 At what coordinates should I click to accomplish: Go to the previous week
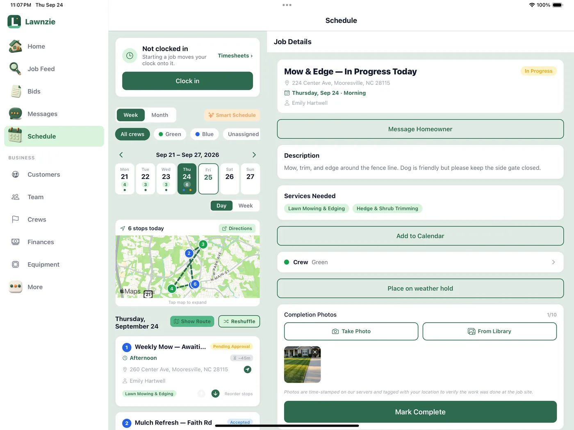coord(121,155)
